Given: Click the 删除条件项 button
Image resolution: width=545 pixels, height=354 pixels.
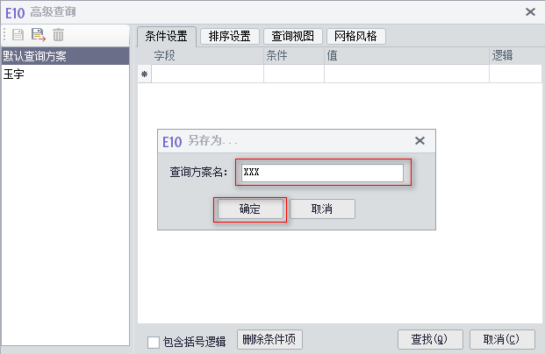Looking at the screenshot, I should (269, 340).
